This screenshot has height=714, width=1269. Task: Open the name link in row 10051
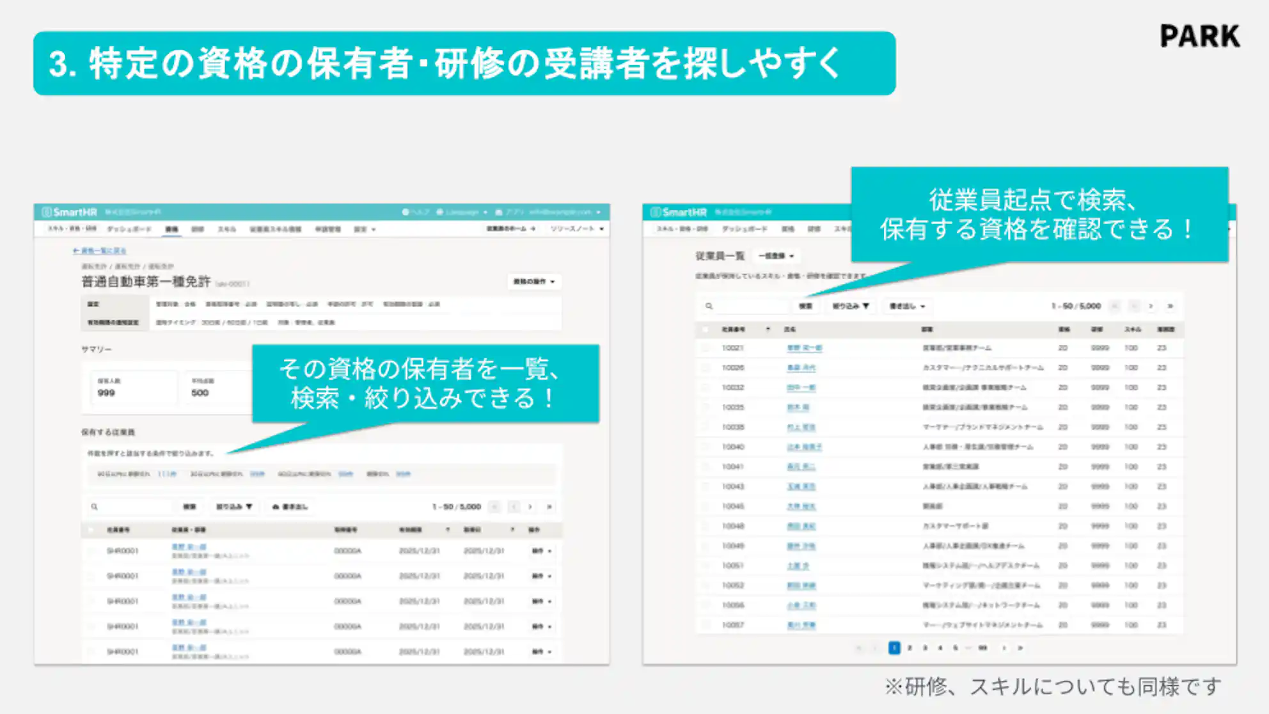tap(798, 566)
